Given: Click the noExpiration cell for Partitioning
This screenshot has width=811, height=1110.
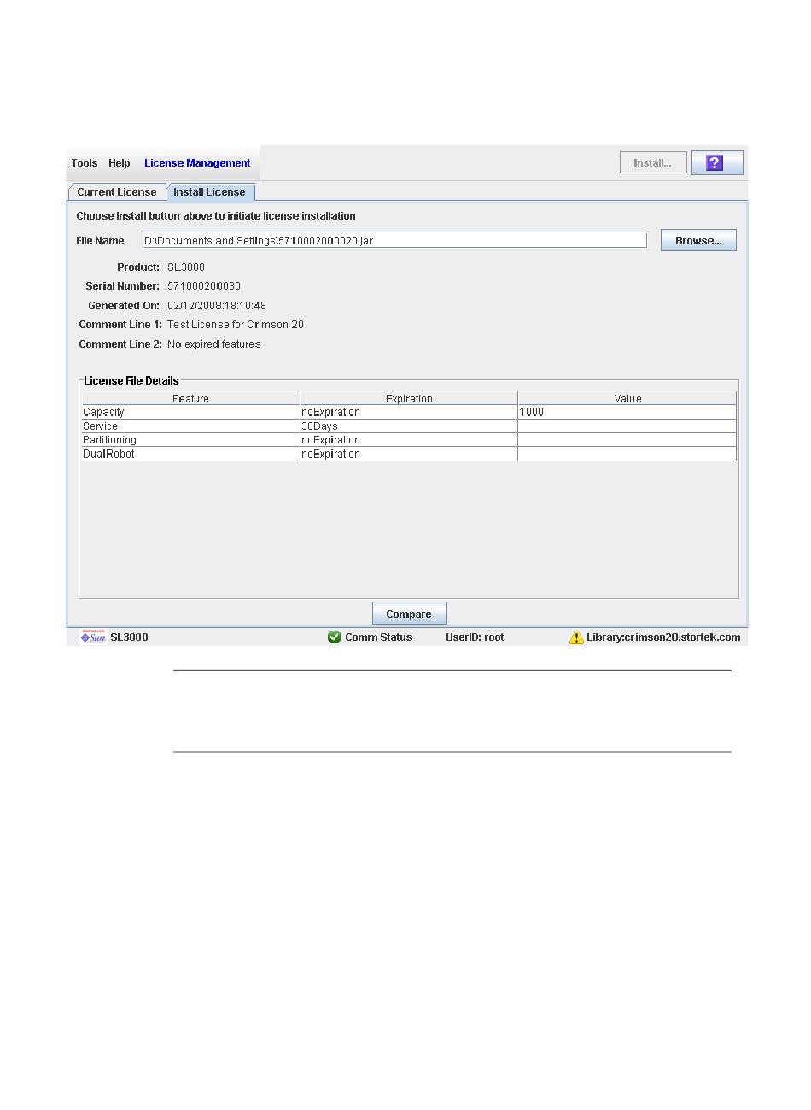Looking at the screenshot, I should tap(409, 440).
